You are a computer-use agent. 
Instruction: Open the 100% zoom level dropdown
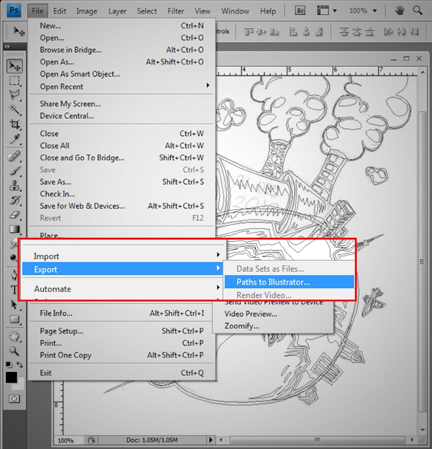click(x=363, y=10)
